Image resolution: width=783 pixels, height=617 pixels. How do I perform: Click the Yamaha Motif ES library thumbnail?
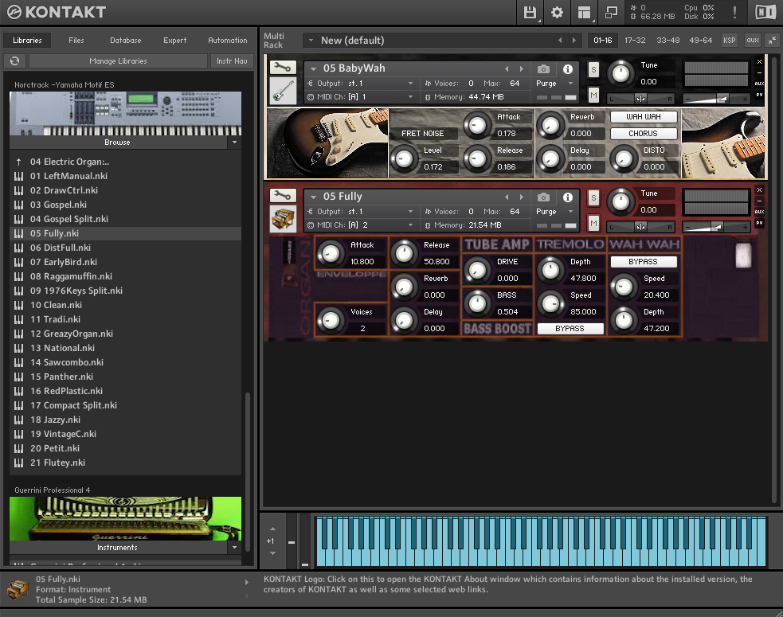tap(125, 113)
